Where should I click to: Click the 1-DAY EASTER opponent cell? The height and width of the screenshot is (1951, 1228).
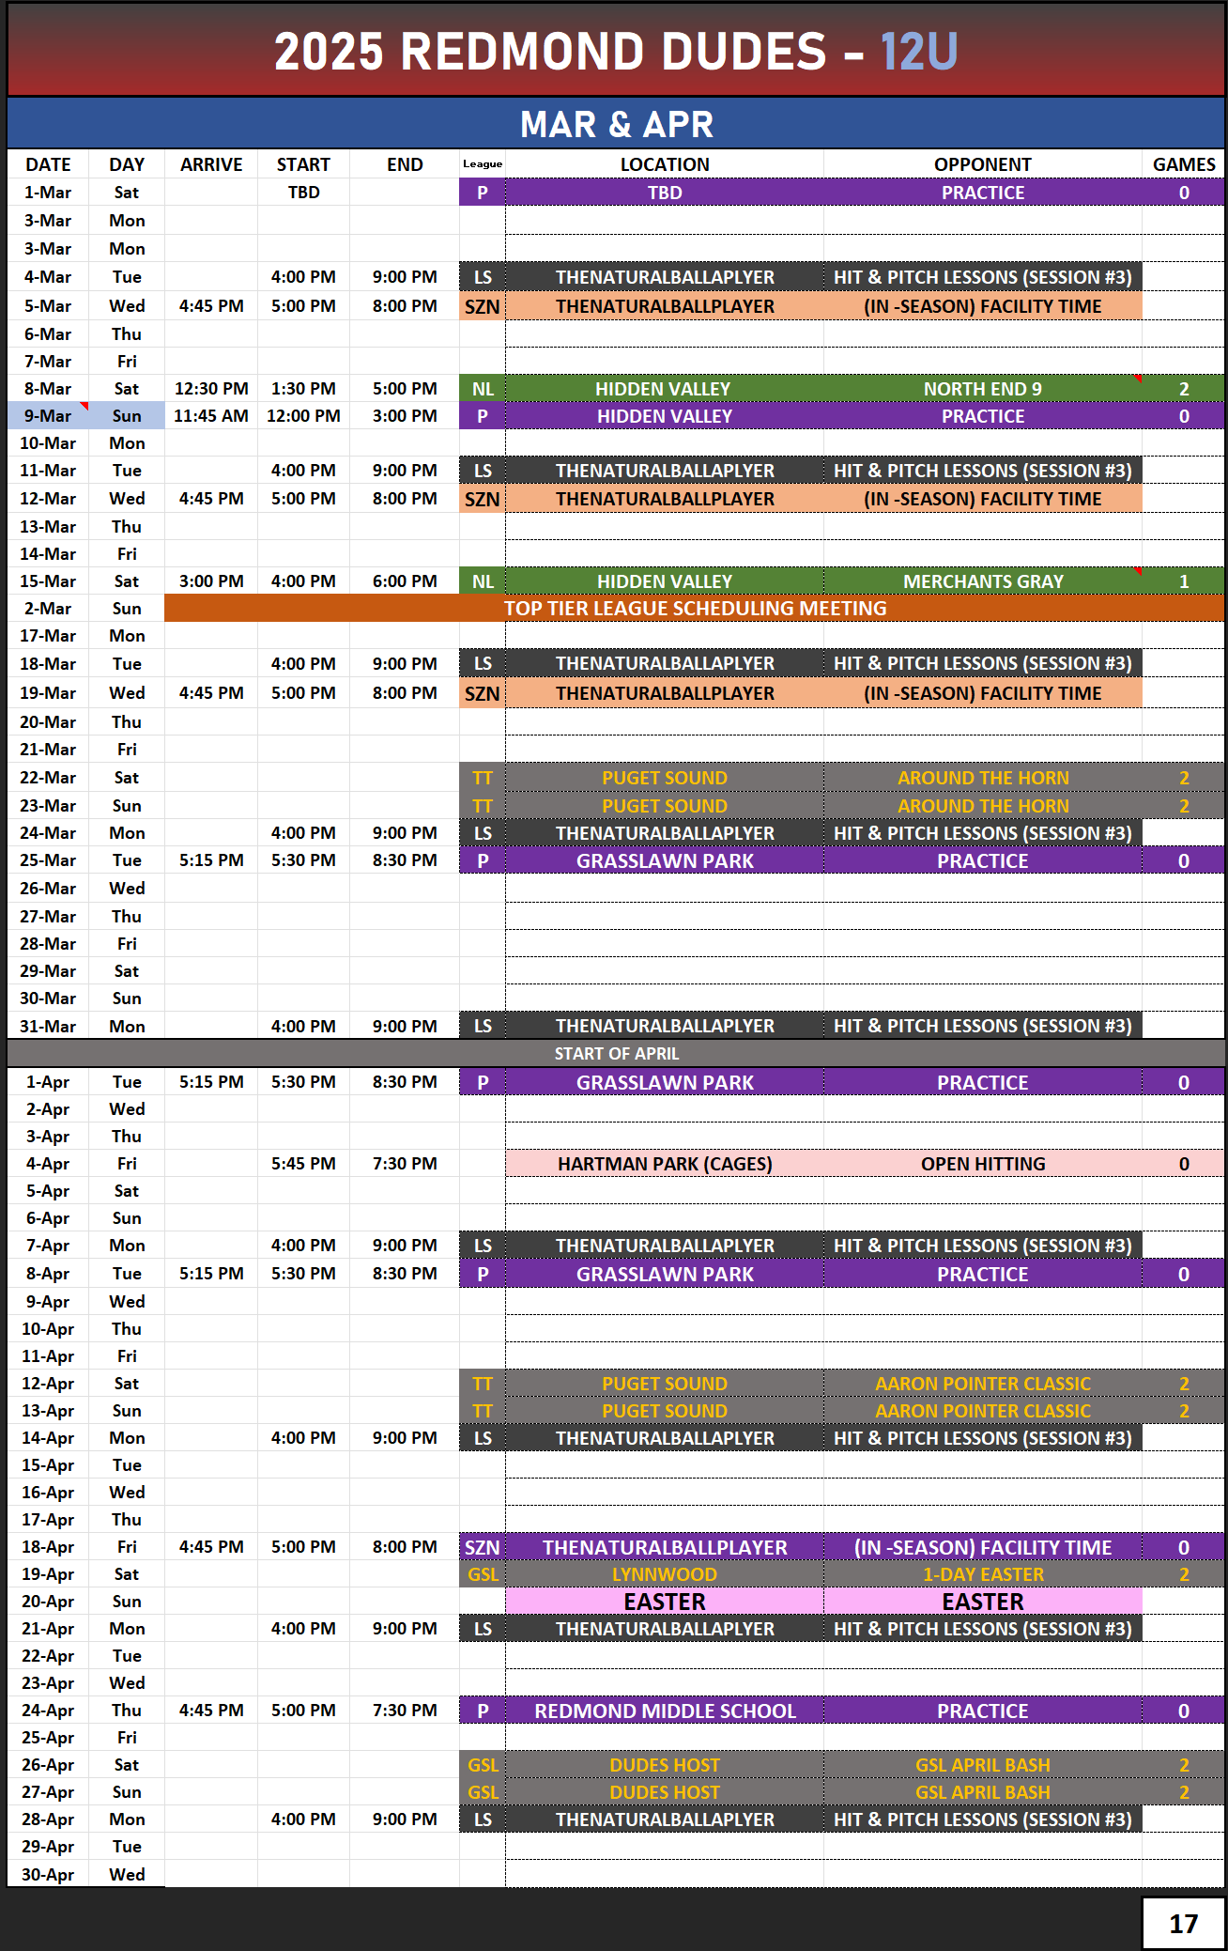(982, 1574)
